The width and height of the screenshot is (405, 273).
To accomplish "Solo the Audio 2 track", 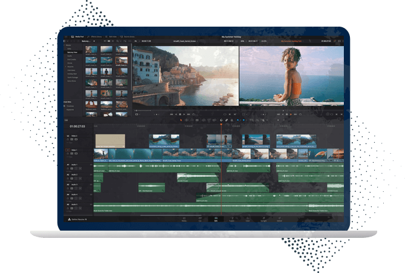I will click(75, 177).
